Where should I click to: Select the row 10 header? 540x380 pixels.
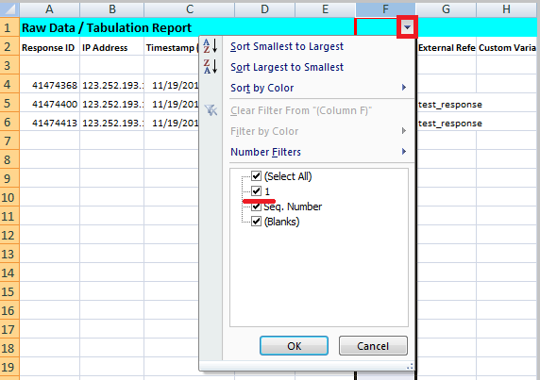point(9,197)
